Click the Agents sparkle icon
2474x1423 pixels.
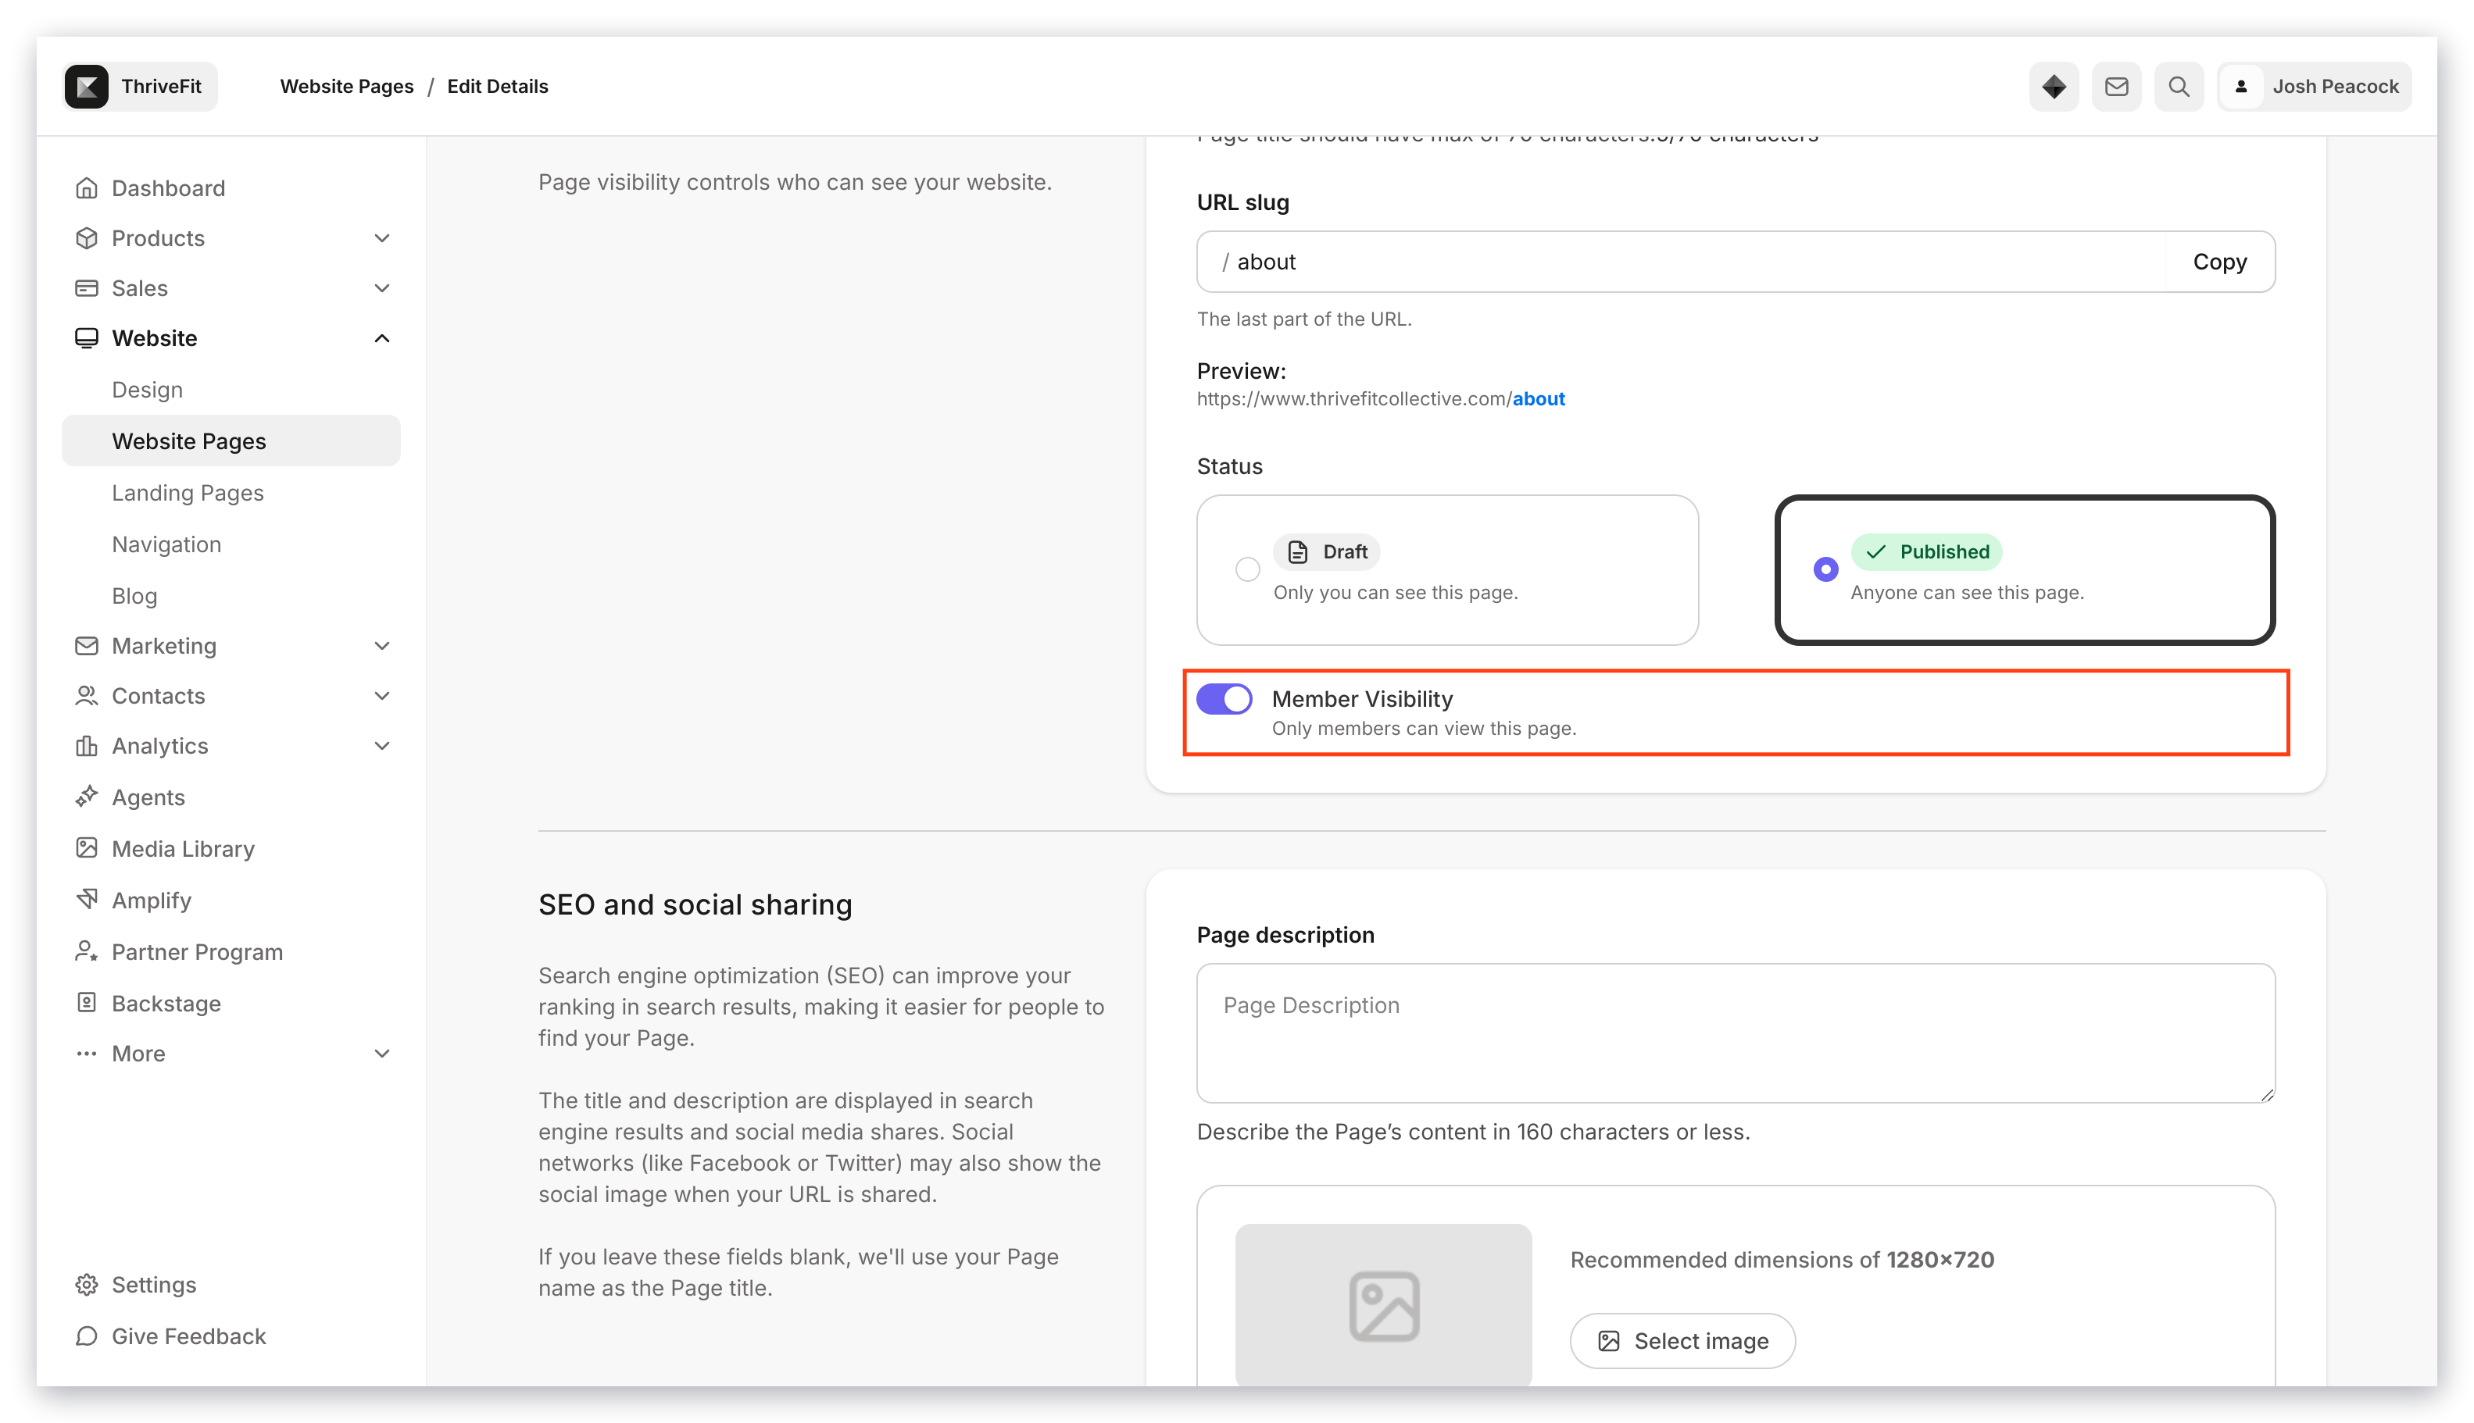point(86,797)
